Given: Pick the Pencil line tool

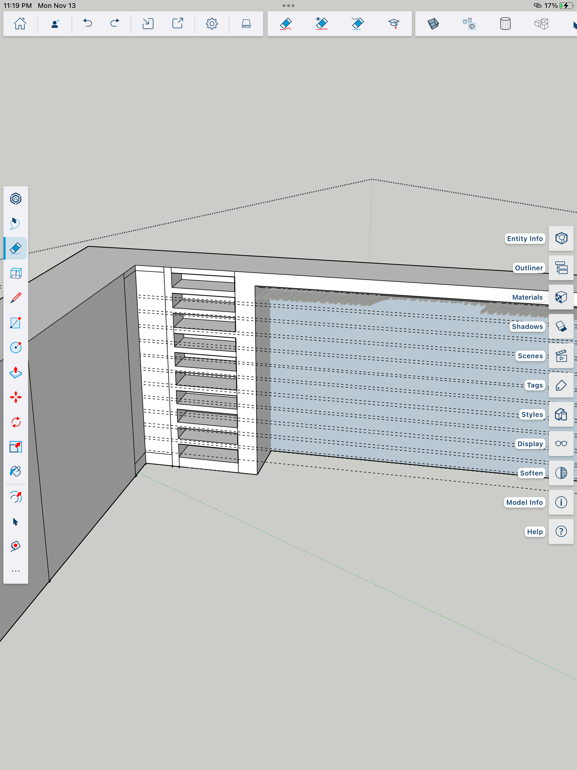Looking at the screenshot, I should point(16,298).
